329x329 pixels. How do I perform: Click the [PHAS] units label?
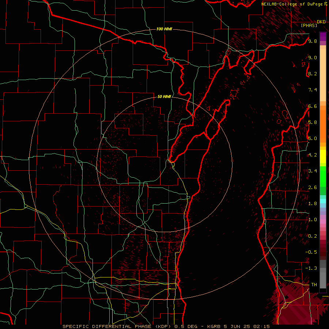(x=309, y=25)
